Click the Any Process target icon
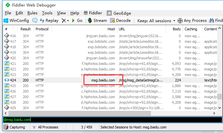Screen dimensions: 223x133 180,21
